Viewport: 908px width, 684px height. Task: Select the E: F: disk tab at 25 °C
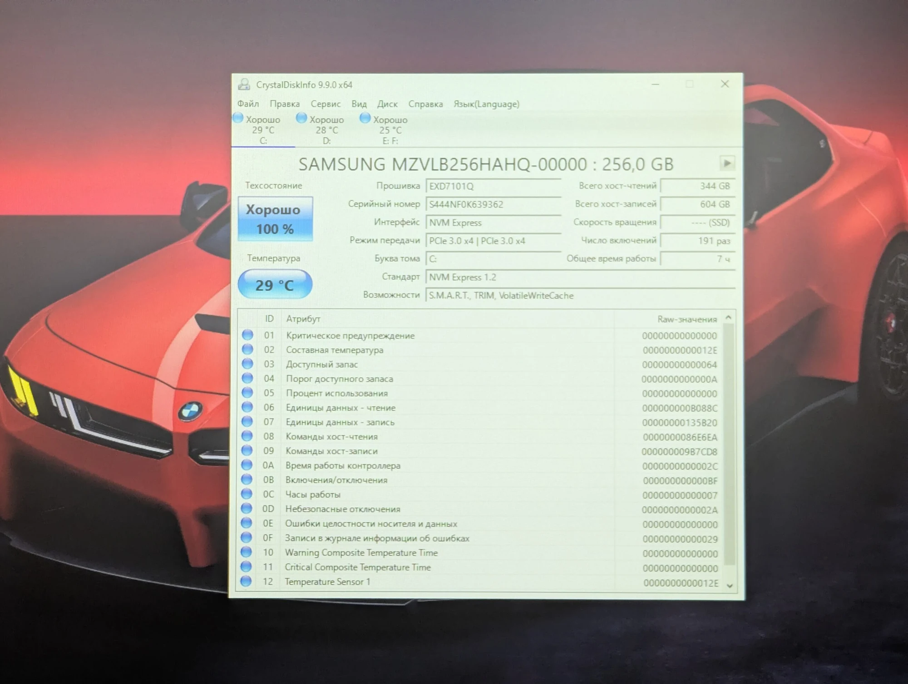pos(390,130)
